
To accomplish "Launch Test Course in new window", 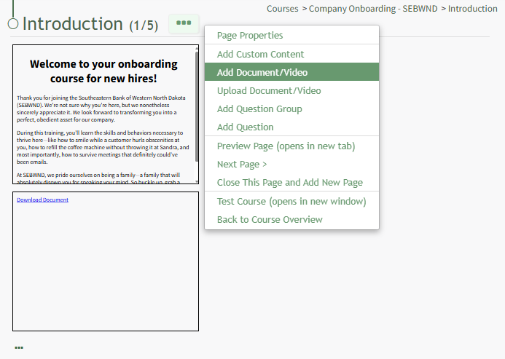I will point(291,201).
